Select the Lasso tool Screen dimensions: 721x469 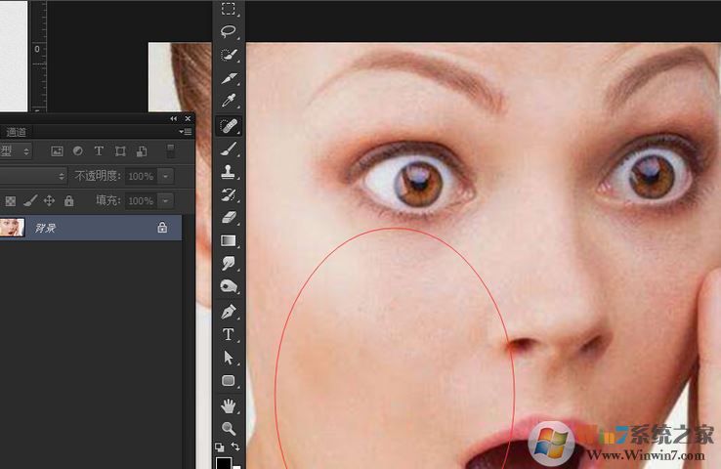228,31
